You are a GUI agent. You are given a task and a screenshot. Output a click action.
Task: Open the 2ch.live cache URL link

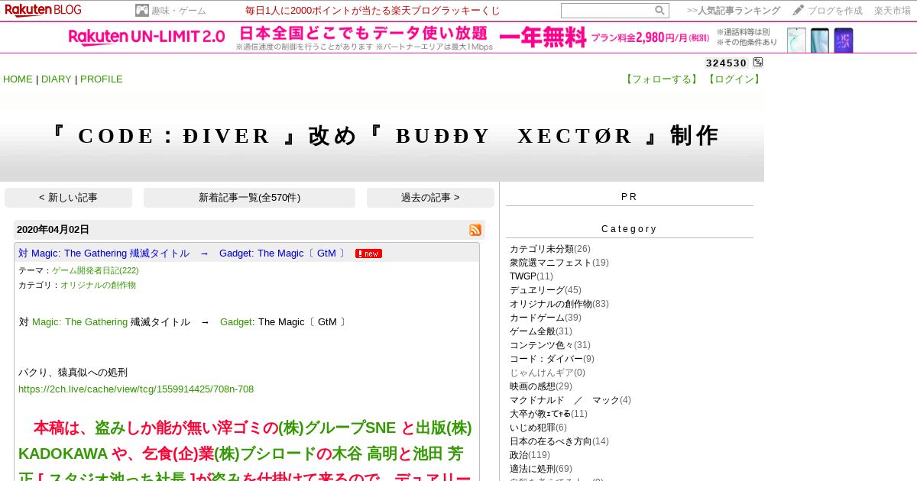coord(136,389)
